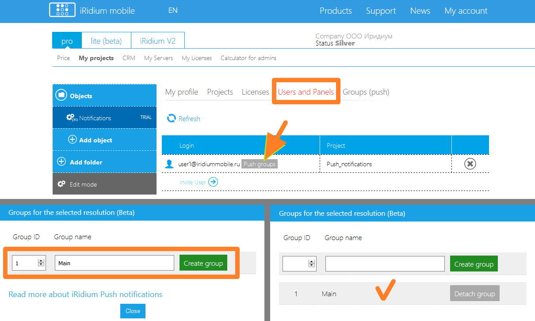Screen dimensions: 535x321
Task: Click the user1@iridiummobile.ru login text
Action: pyautogui.click(x=209, y=164)
